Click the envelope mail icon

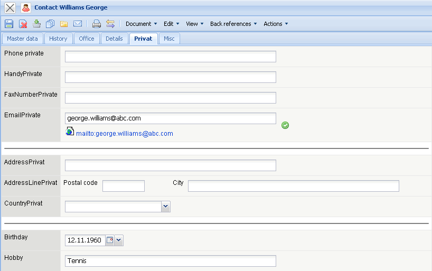(77, 24)
